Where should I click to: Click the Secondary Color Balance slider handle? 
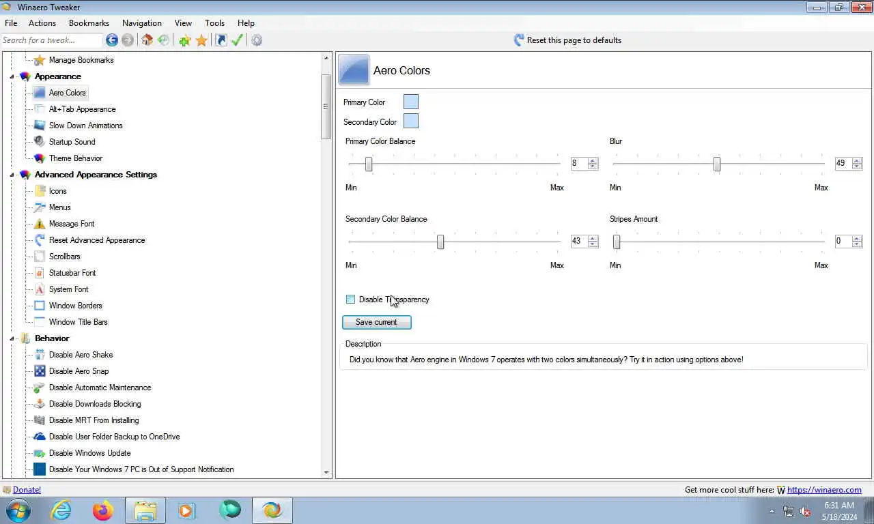tap(440, 242)
